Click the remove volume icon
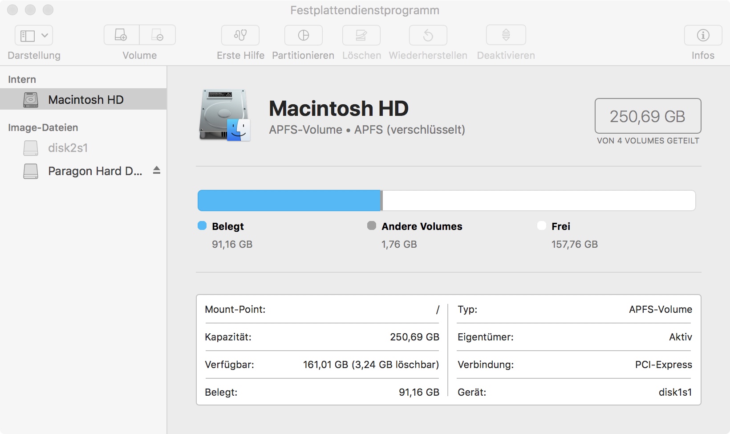 click(158, 35)
